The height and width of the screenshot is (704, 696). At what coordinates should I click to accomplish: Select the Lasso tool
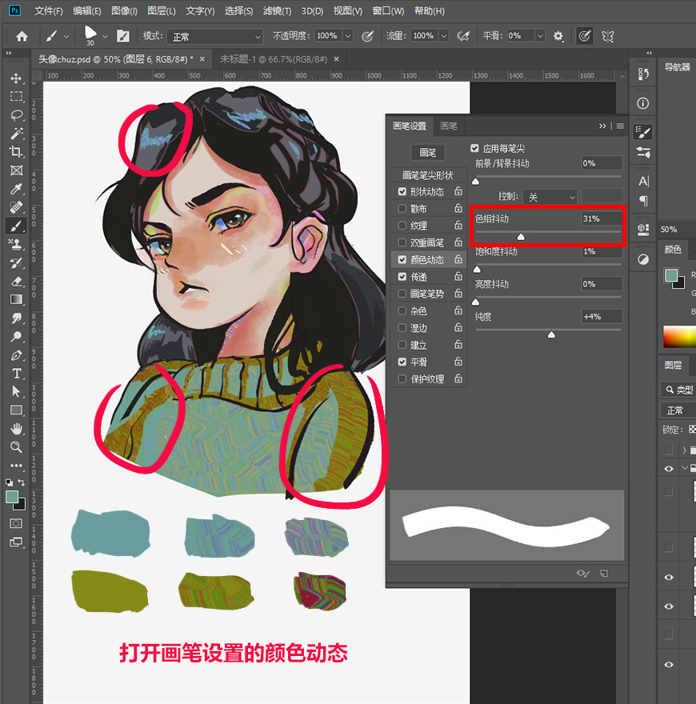tap(16, 115)
